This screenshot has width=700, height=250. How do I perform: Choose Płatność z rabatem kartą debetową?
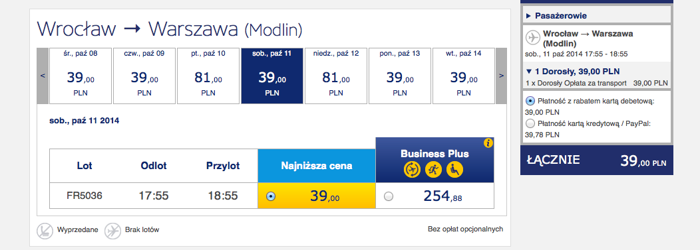530,101
